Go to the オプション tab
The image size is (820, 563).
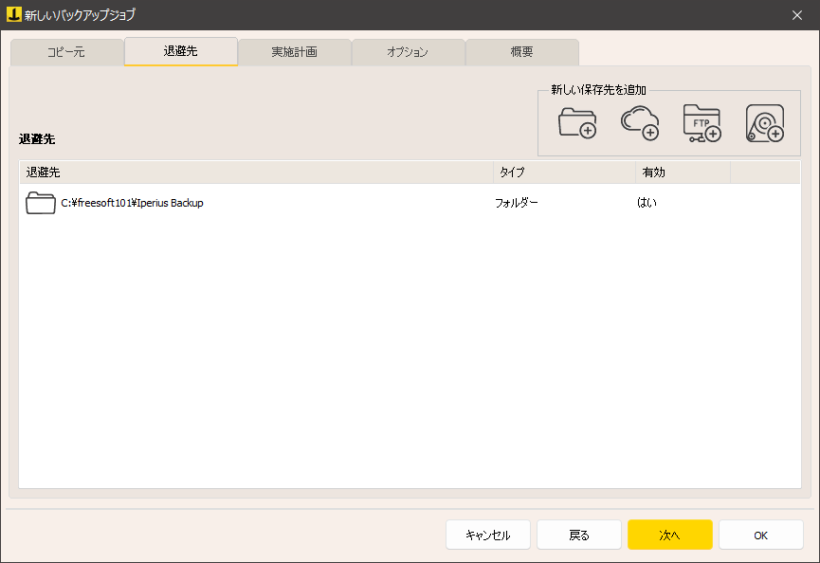point(408,52)
